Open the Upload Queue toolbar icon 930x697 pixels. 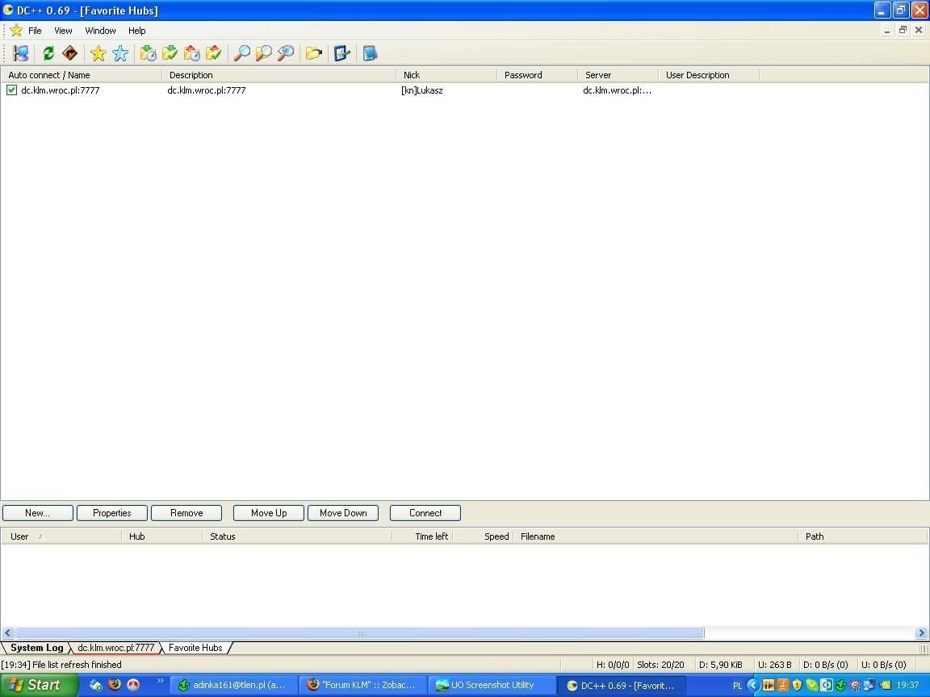pyautogui.click(x=191, y=53)
